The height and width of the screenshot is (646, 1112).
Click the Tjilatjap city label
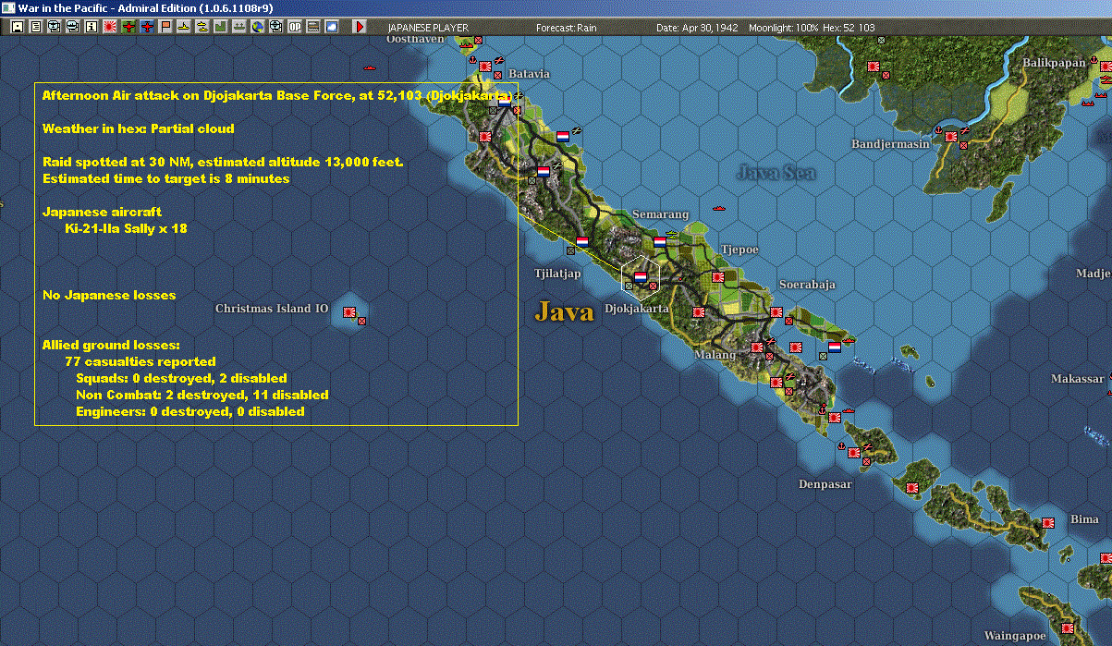pos(557,274)
